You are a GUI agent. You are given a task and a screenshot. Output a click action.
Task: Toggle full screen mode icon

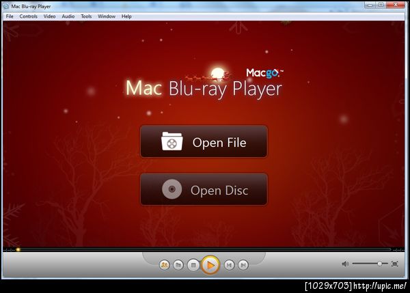[395, 264]
